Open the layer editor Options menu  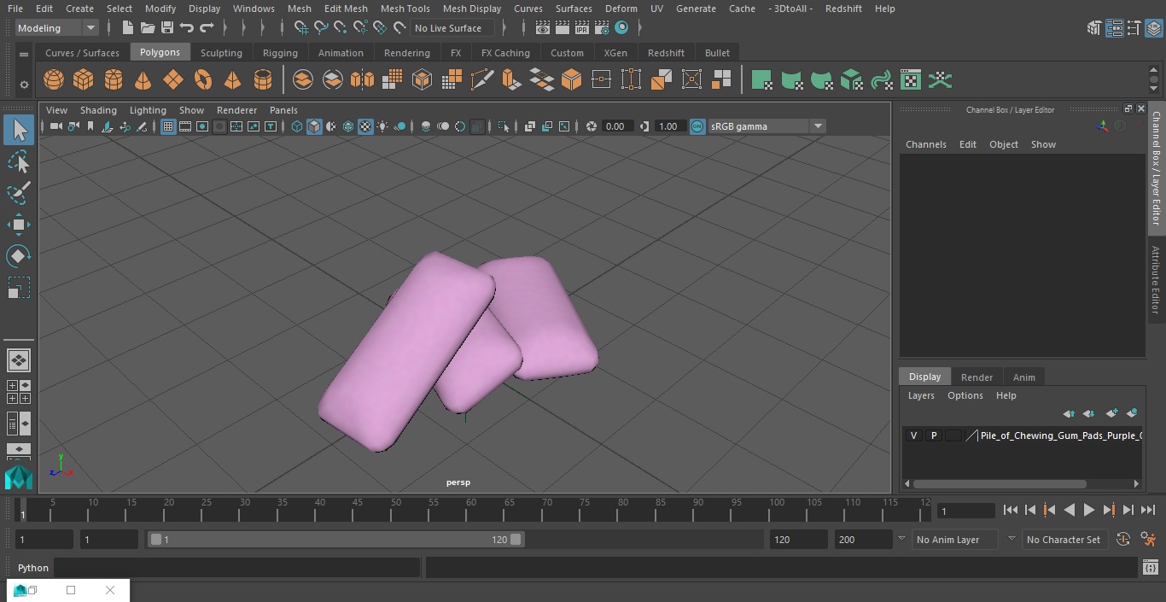click(965, 395)
